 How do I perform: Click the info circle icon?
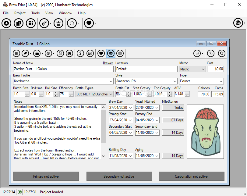pos(211,53)
